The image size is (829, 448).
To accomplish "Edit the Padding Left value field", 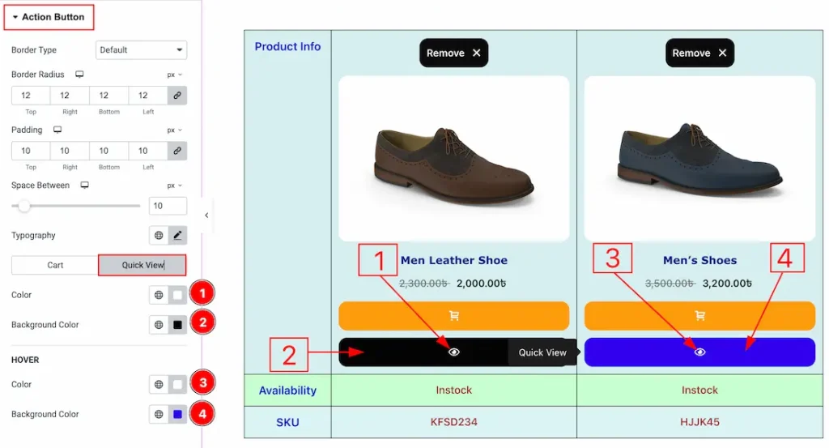I will tap(148, 151).
